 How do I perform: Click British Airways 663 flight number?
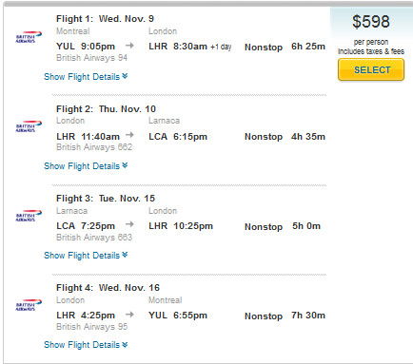coord(94,238)
